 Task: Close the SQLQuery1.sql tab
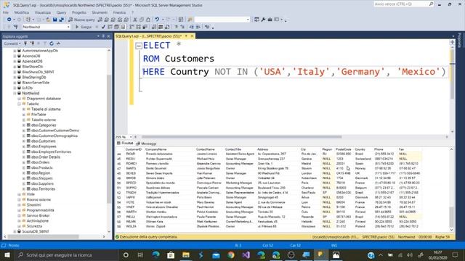(x=192, y=36)
